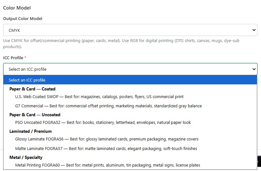Click the 'Laminated / Premium' group header
The height and width of the screenshot is (171, 261).
pos(31,132)
